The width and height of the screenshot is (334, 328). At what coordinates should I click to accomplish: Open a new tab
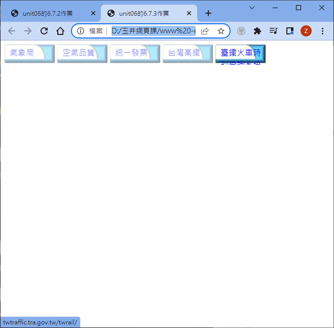pyautogui.click(x=208, y=13)
